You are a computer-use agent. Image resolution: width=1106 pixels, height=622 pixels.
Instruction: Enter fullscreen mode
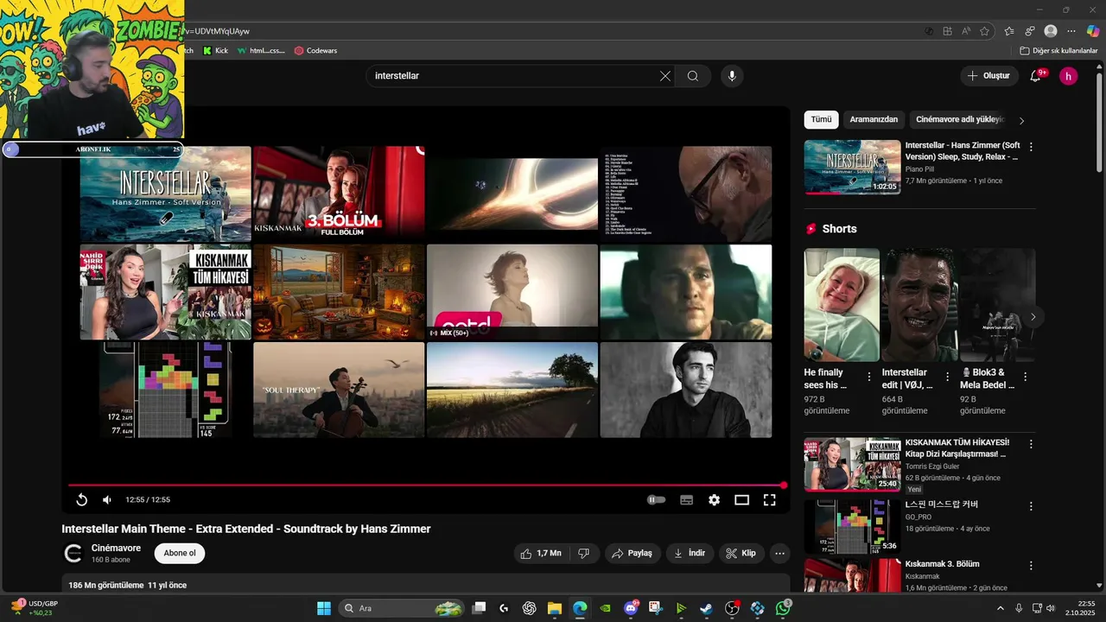click(769, 499)
